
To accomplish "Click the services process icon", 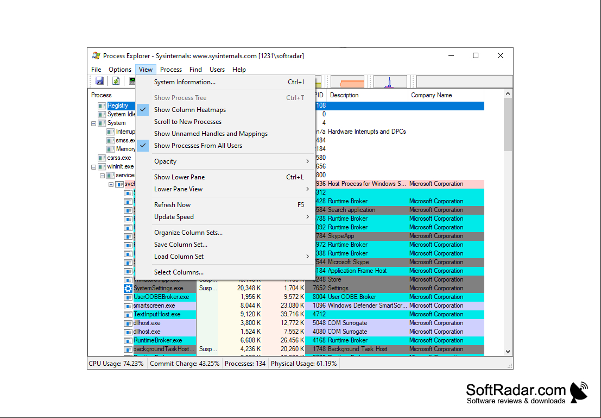I will pos(110,176).
